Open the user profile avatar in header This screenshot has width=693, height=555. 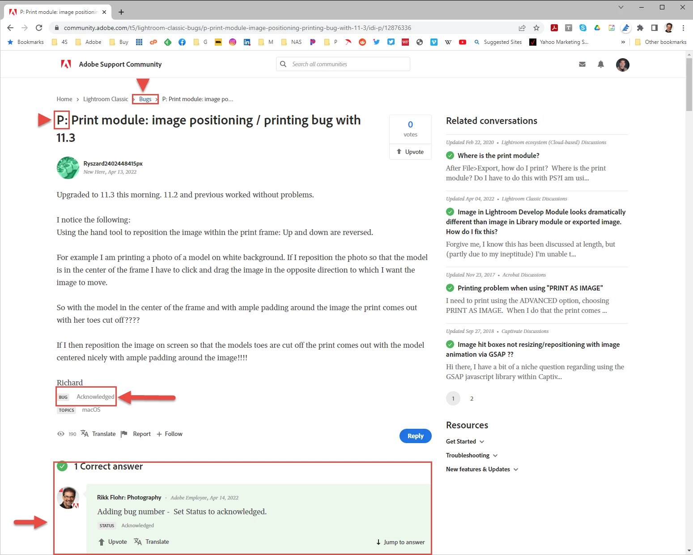pos(623,65)
